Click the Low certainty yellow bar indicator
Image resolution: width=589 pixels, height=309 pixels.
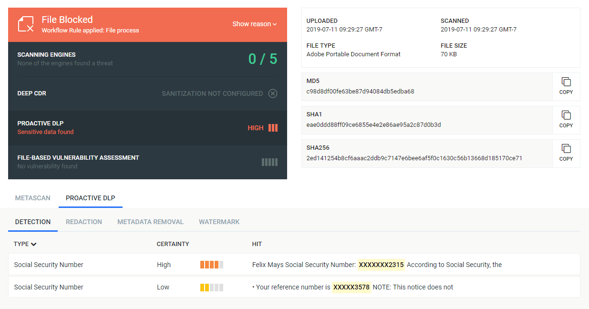click(x=211, y=287)
